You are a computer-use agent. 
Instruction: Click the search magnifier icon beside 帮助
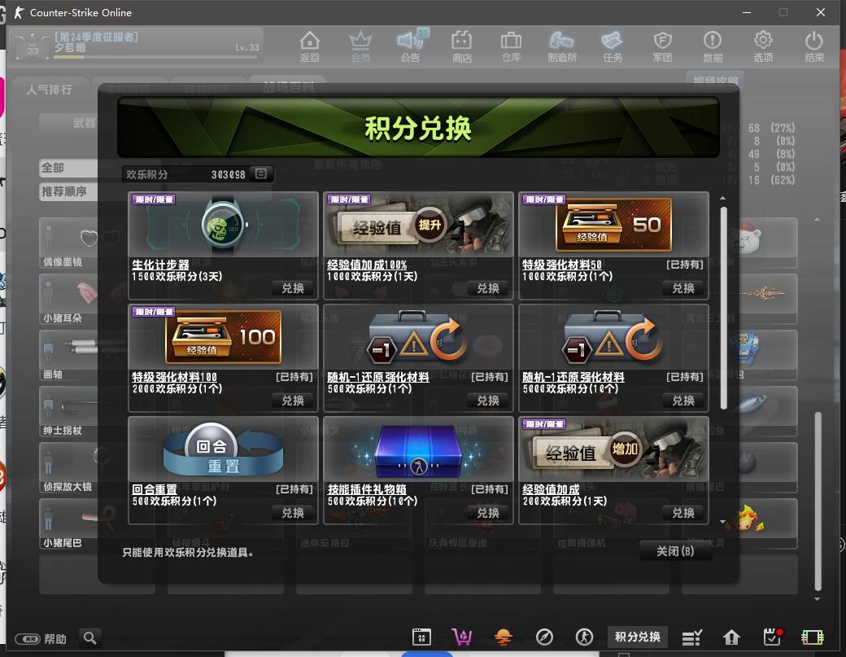90,637
